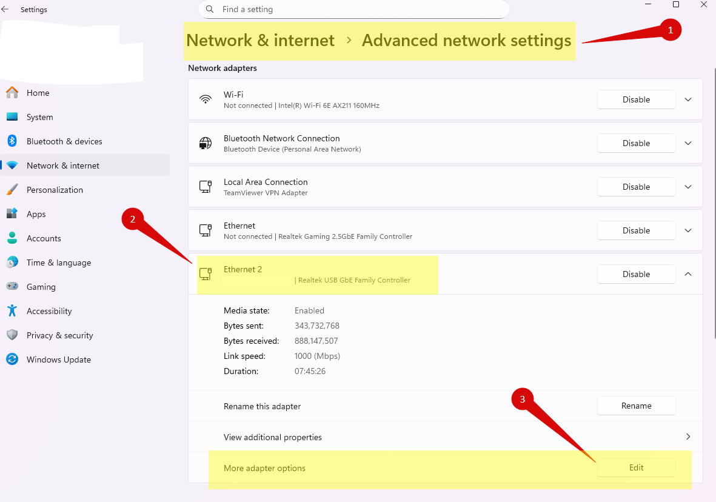
Task: Edit more adapter options
Action: click(x=636, y=467)
